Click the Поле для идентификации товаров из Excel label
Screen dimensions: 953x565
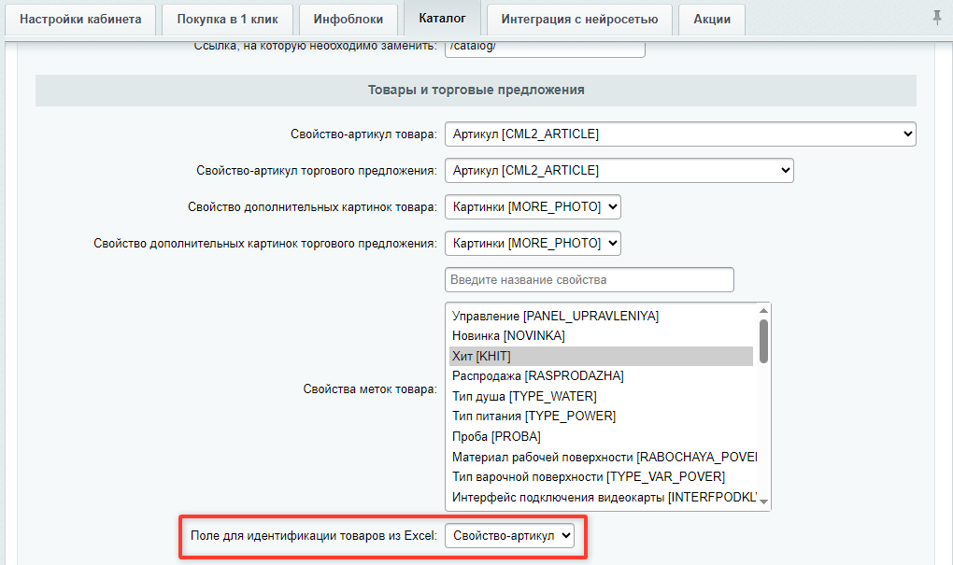pos(314,536)
